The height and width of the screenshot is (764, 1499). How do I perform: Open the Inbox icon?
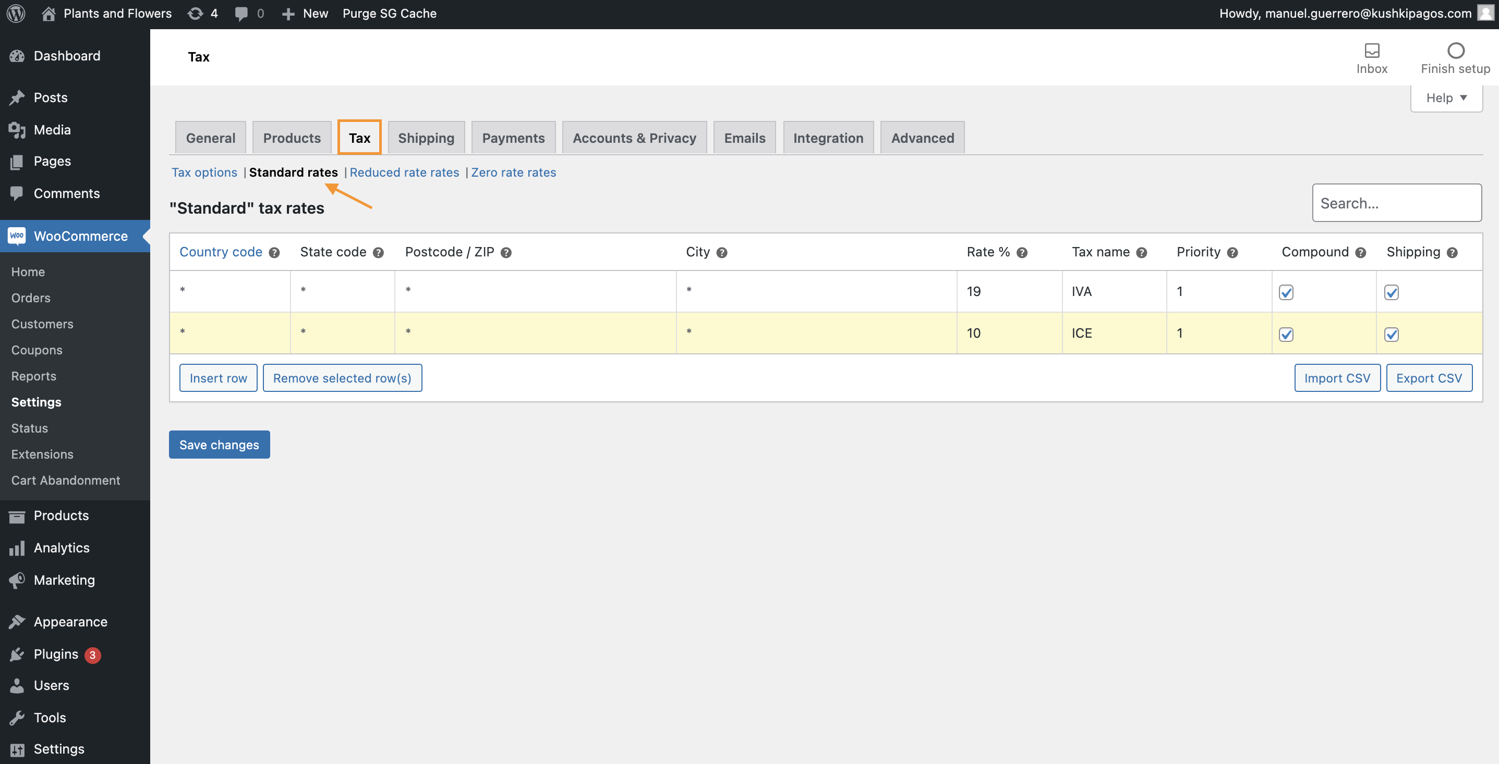[x=1372, y=51]
